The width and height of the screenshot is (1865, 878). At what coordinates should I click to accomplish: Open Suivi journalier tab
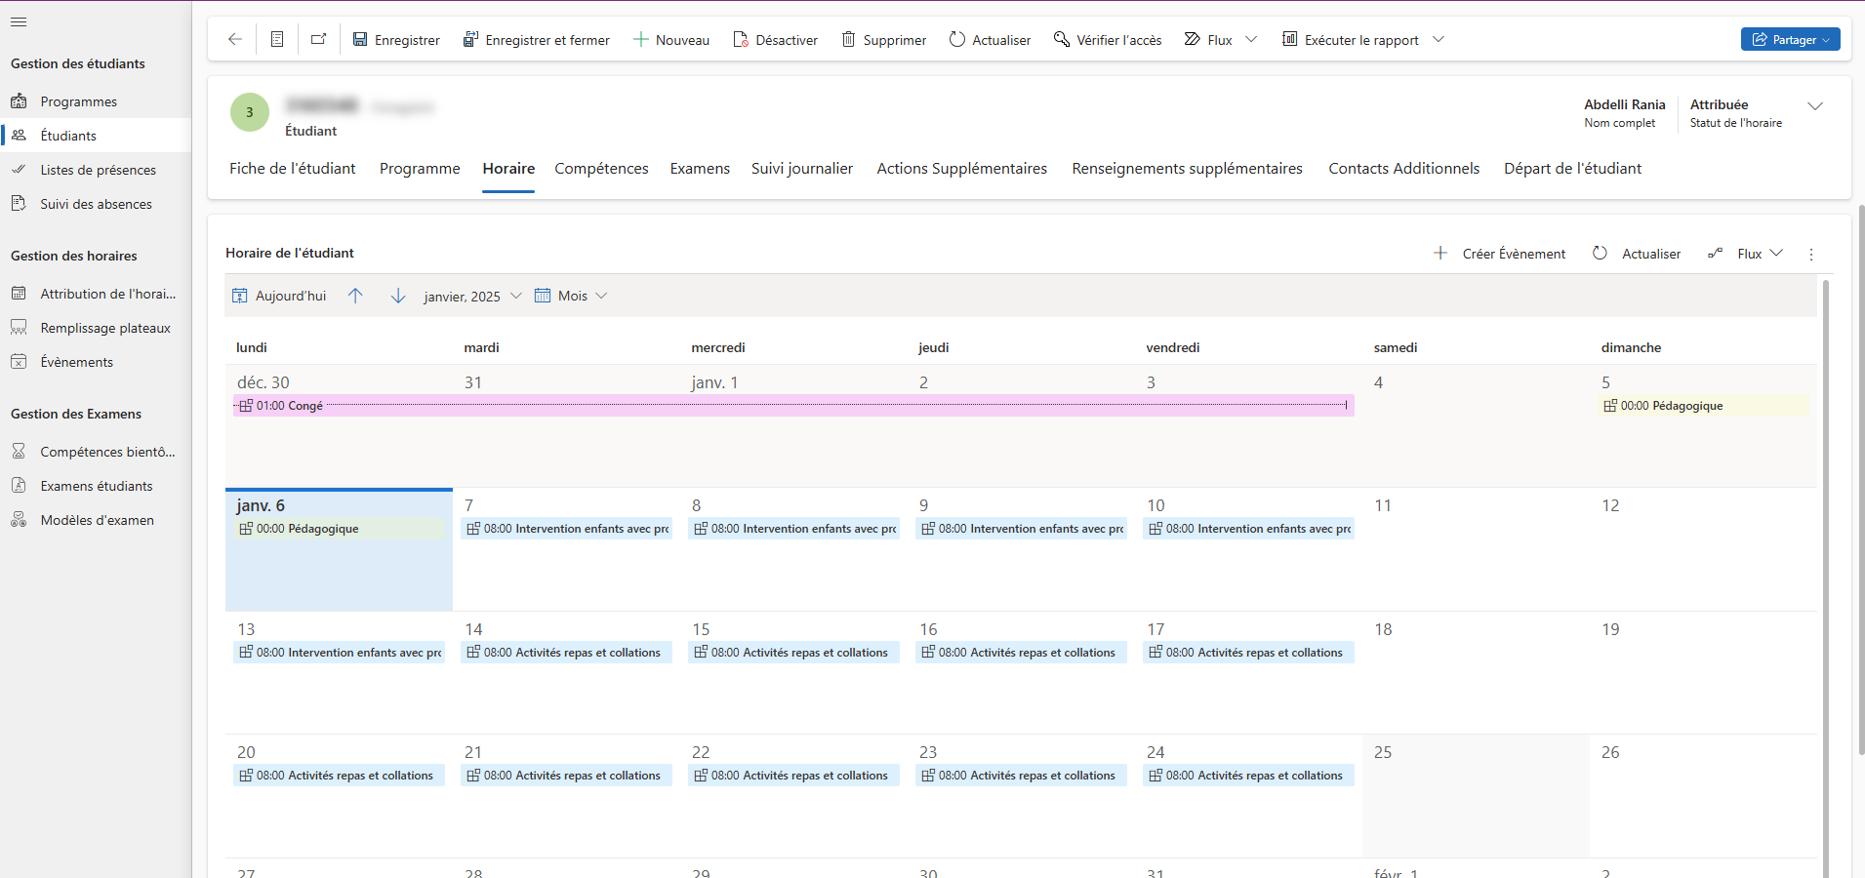[x=802, y=169]
